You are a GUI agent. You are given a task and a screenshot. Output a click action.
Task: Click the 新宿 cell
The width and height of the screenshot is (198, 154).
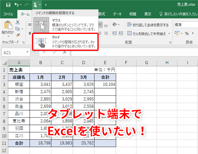tap(19, 92)
